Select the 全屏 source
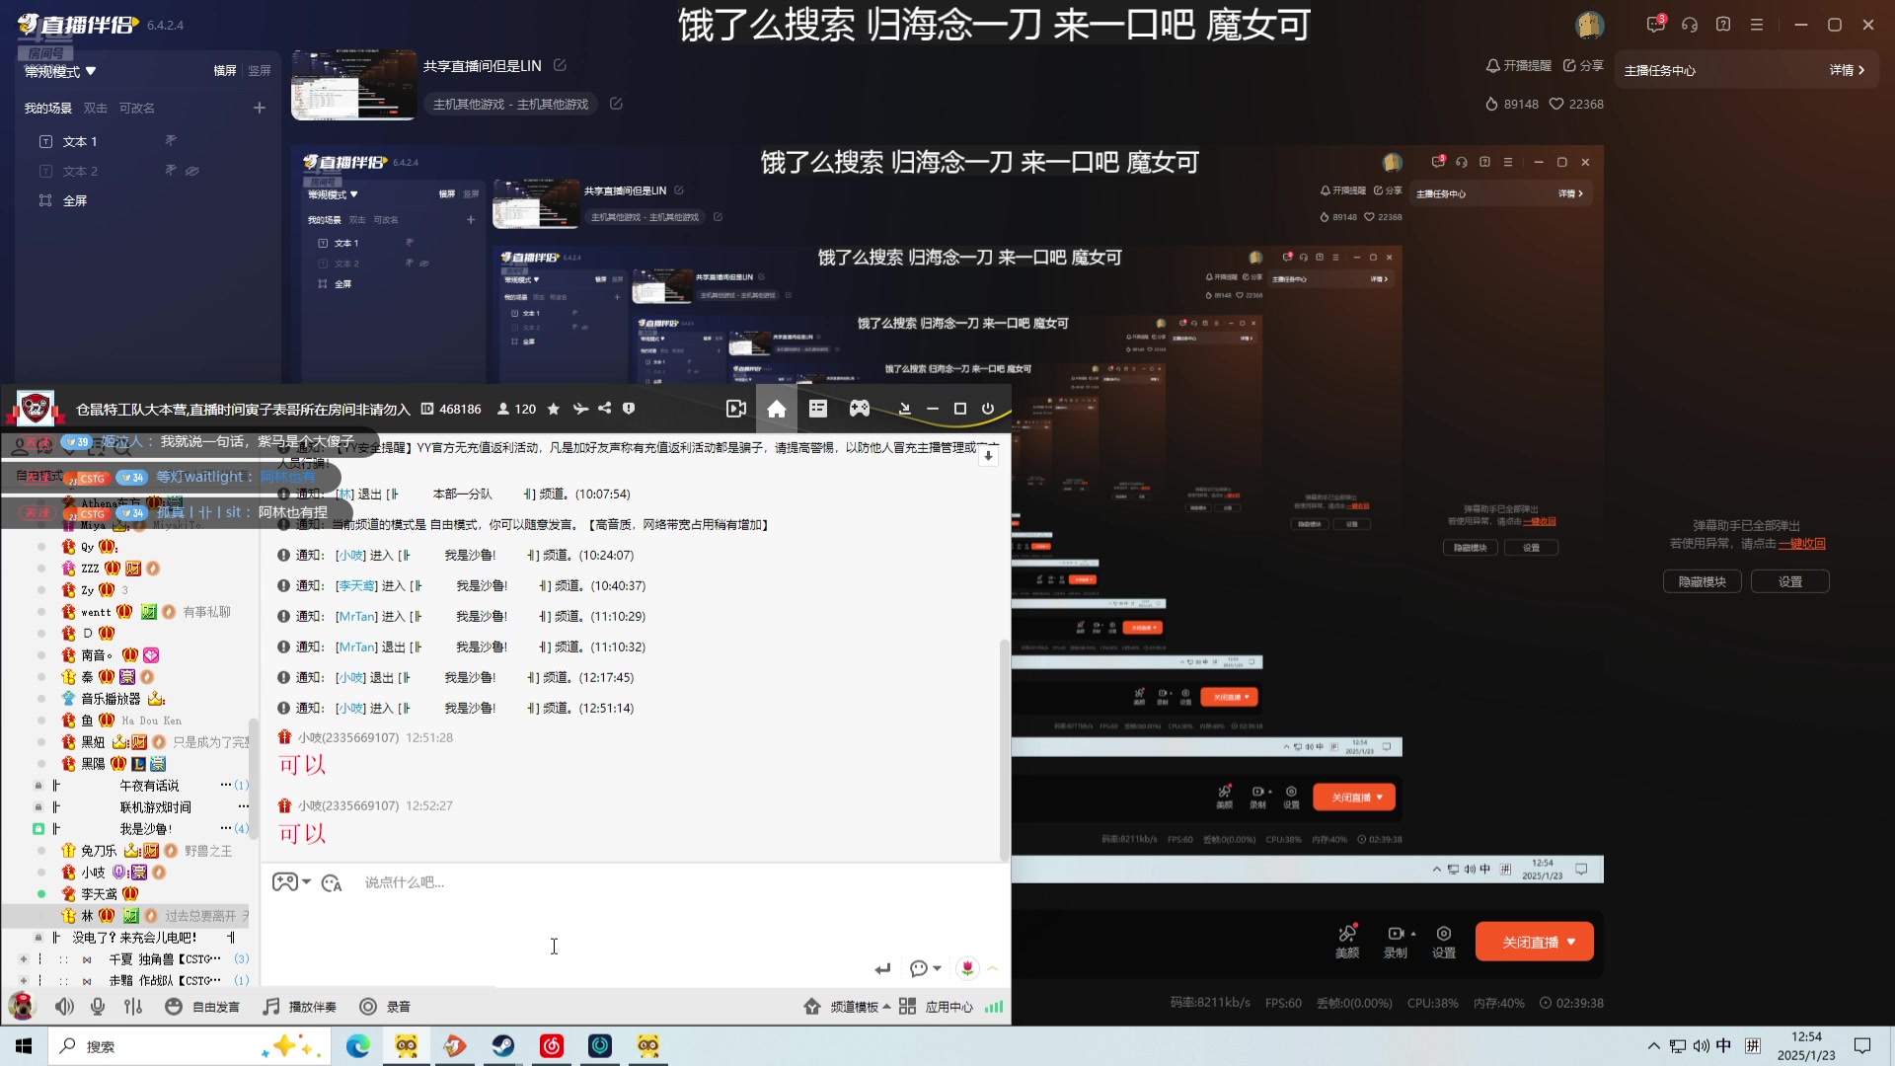Image resolution: width=1895 pixels, height=1066 pixels. tap(74, 200)
